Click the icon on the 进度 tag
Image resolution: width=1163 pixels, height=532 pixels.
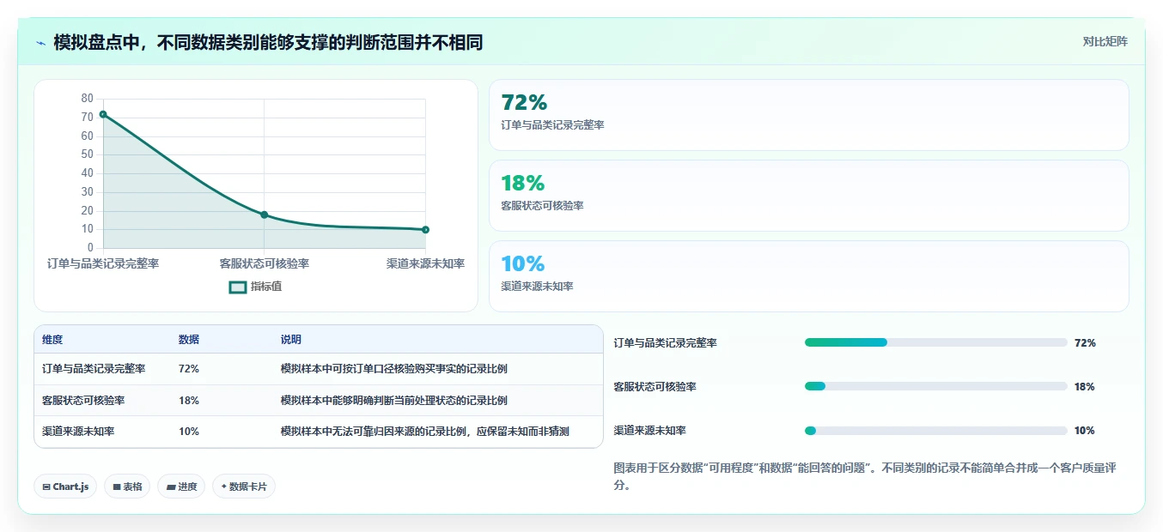coord(171,487)
